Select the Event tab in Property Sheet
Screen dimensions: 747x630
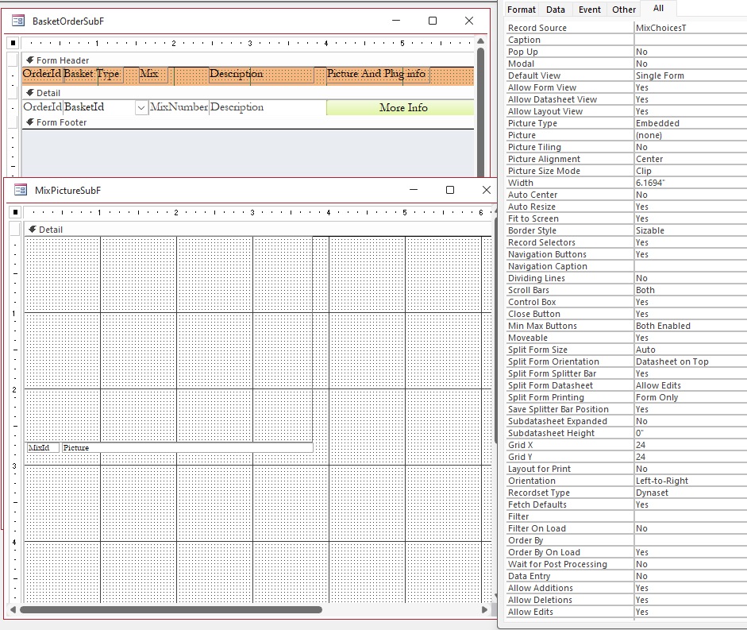point(589,10)
